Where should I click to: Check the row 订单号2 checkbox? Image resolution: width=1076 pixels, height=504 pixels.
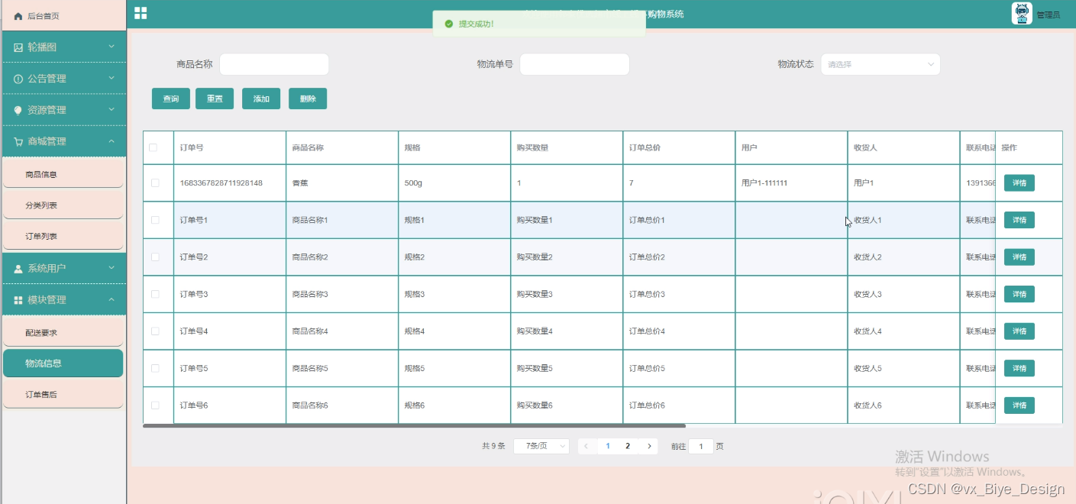(156, 257)
